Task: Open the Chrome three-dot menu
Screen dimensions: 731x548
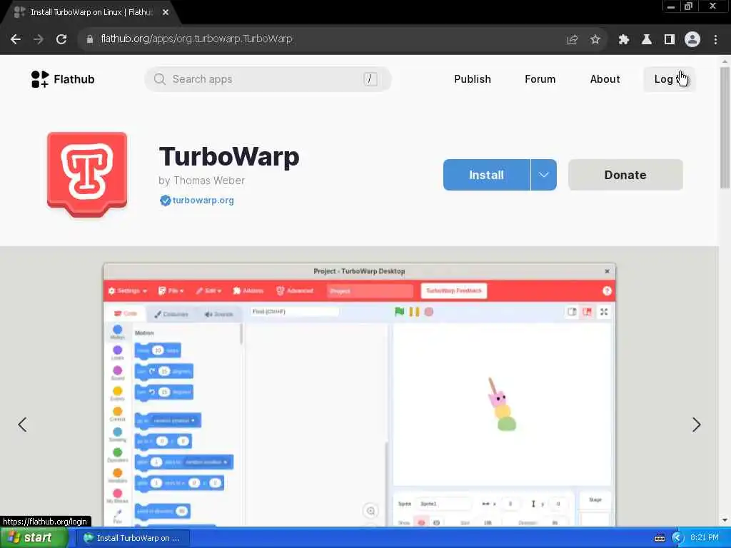Action: point(715,40)
